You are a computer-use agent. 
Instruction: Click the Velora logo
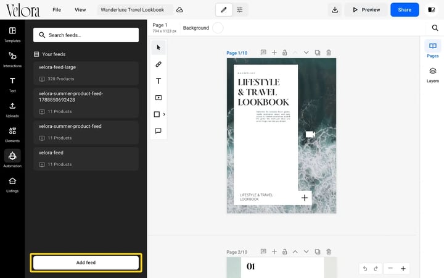[x=23, y=11]
